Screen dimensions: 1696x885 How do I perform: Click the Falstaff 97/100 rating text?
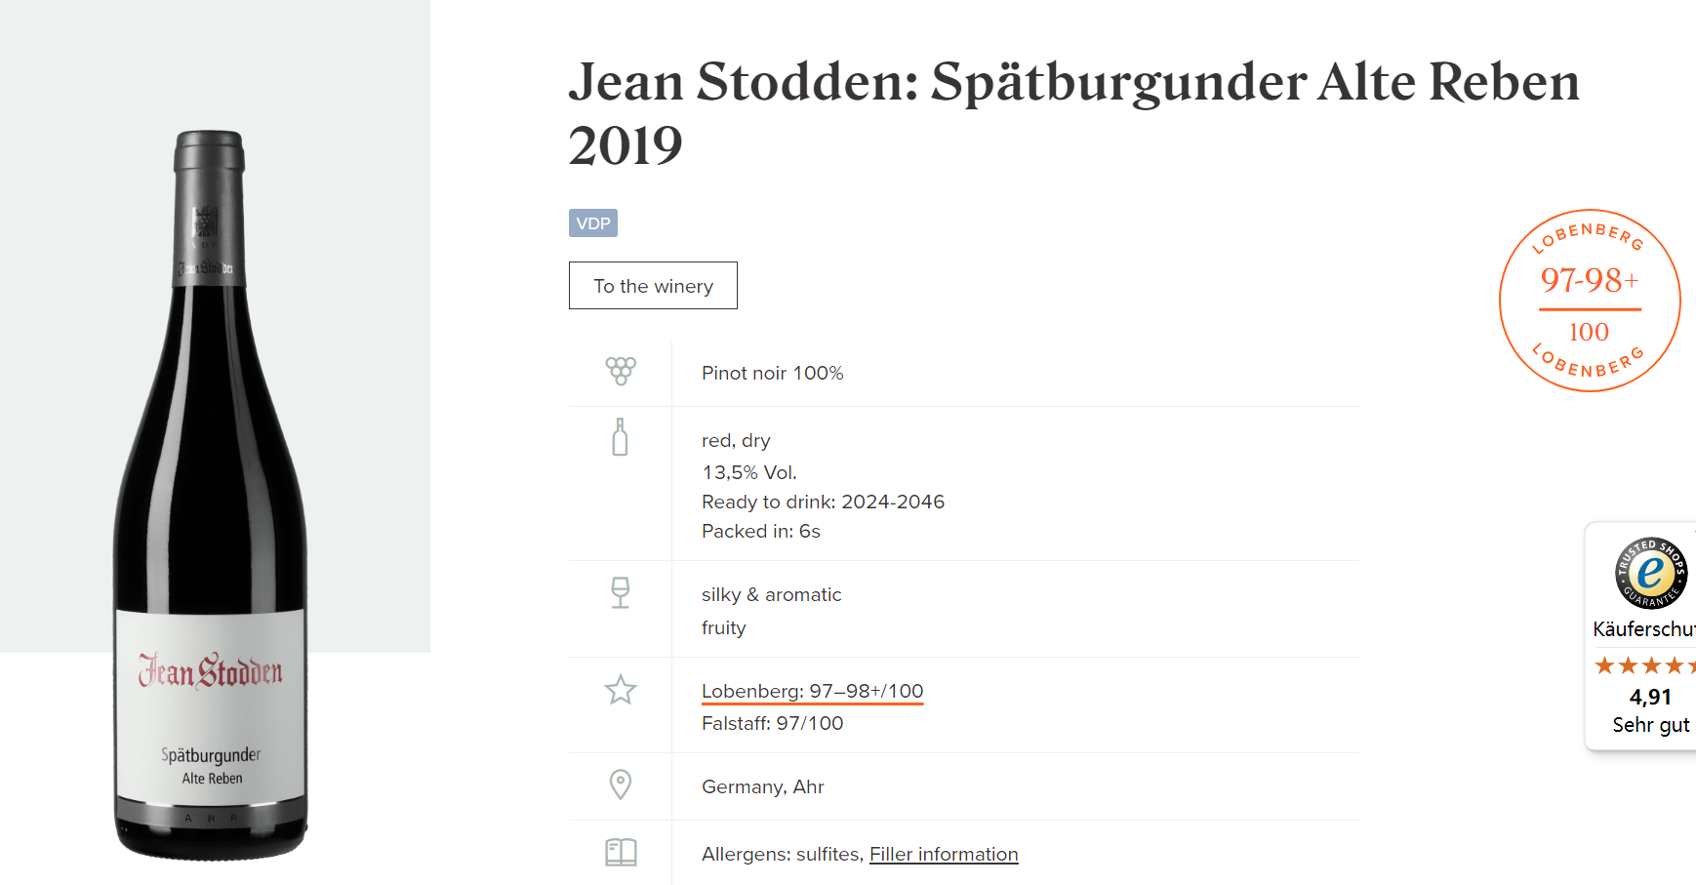pyautogui.click(x=772, y=723)
